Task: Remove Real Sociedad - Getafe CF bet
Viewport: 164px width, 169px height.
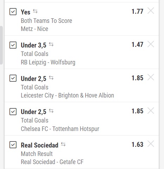Action: pos(151,144)
